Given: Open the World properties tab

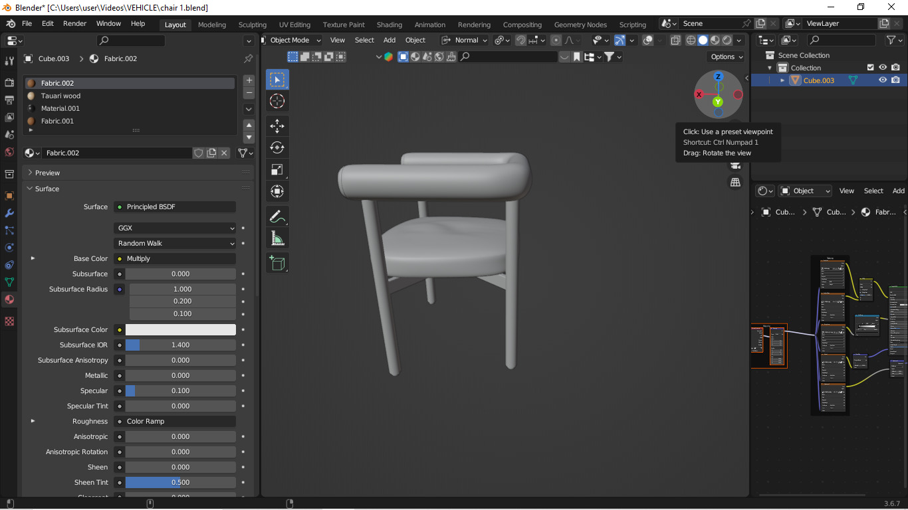Looking at the screenshot, I should pos(9,152).
